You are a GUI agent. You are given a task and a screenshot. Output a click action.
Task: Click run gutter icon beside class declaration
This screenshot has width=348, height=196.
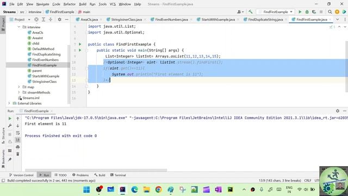(80, 44)
